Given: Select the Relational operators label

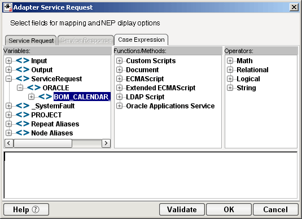Looking at the screenshot, I should 252,69.
